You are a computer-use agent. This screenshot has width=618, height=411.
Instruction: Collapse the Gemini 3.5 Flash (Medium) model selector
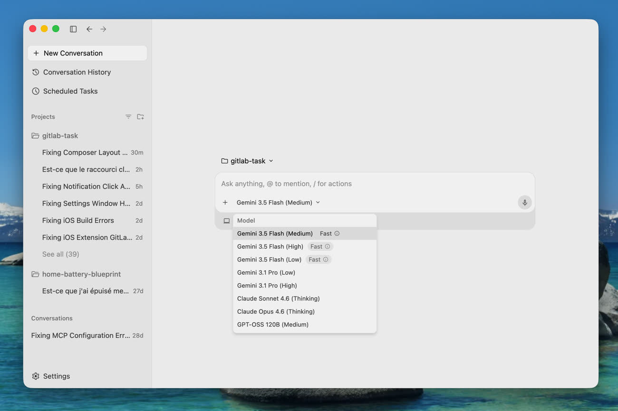click(278, 203)
